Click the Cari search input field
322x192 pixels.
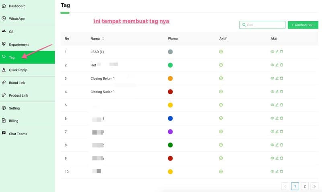264,25
